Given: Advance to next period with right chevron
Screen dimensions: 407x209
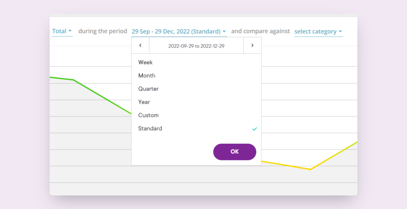Looking at the screenshot, I should point(252,45).
